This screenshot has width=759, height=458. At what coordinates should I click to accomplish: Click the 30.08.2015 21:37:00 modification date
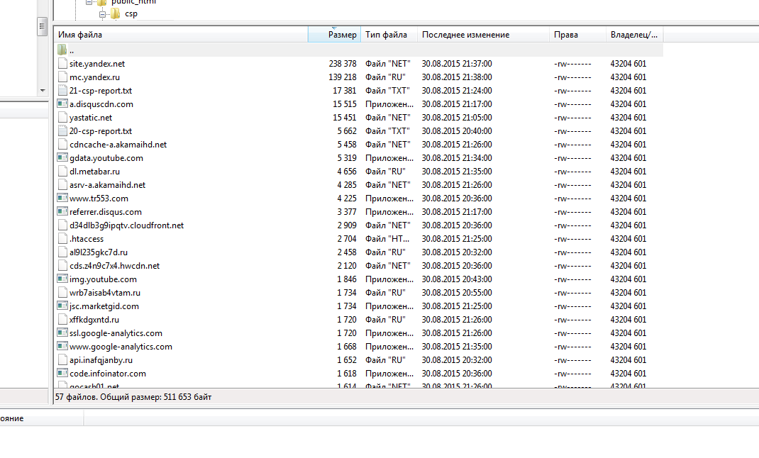pos(457,64)
